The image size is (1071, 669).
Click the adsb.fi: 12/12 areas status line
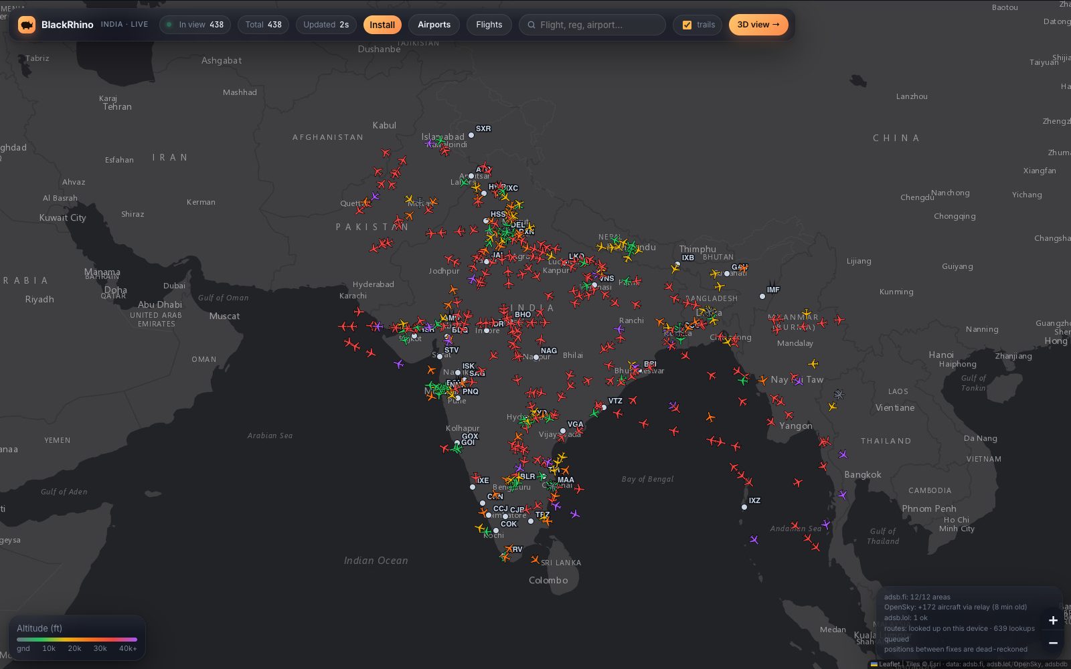point(917,597)
